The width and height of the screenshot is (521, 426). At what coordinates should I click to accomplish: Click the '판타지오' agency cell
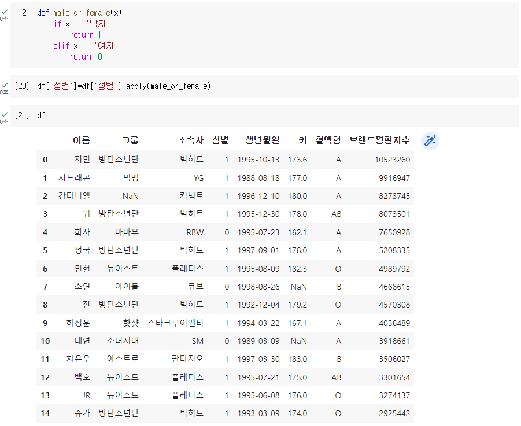187,358
